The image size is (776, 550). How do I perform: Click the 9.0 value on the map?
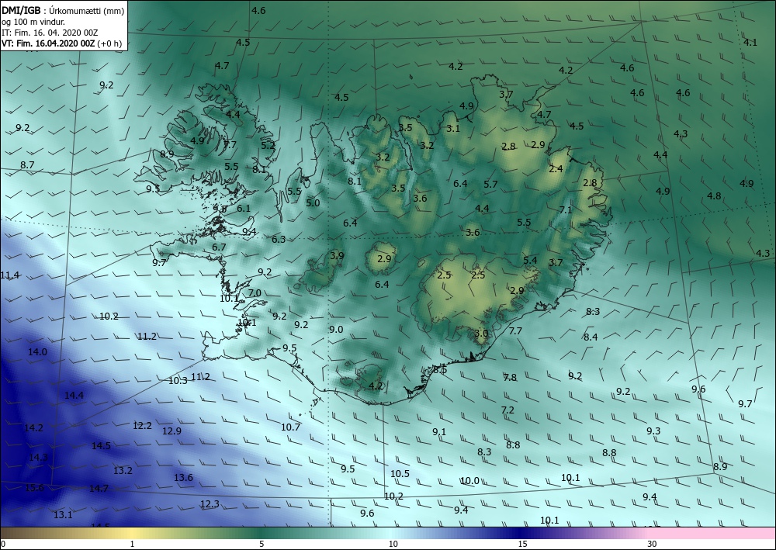(336, 330)
